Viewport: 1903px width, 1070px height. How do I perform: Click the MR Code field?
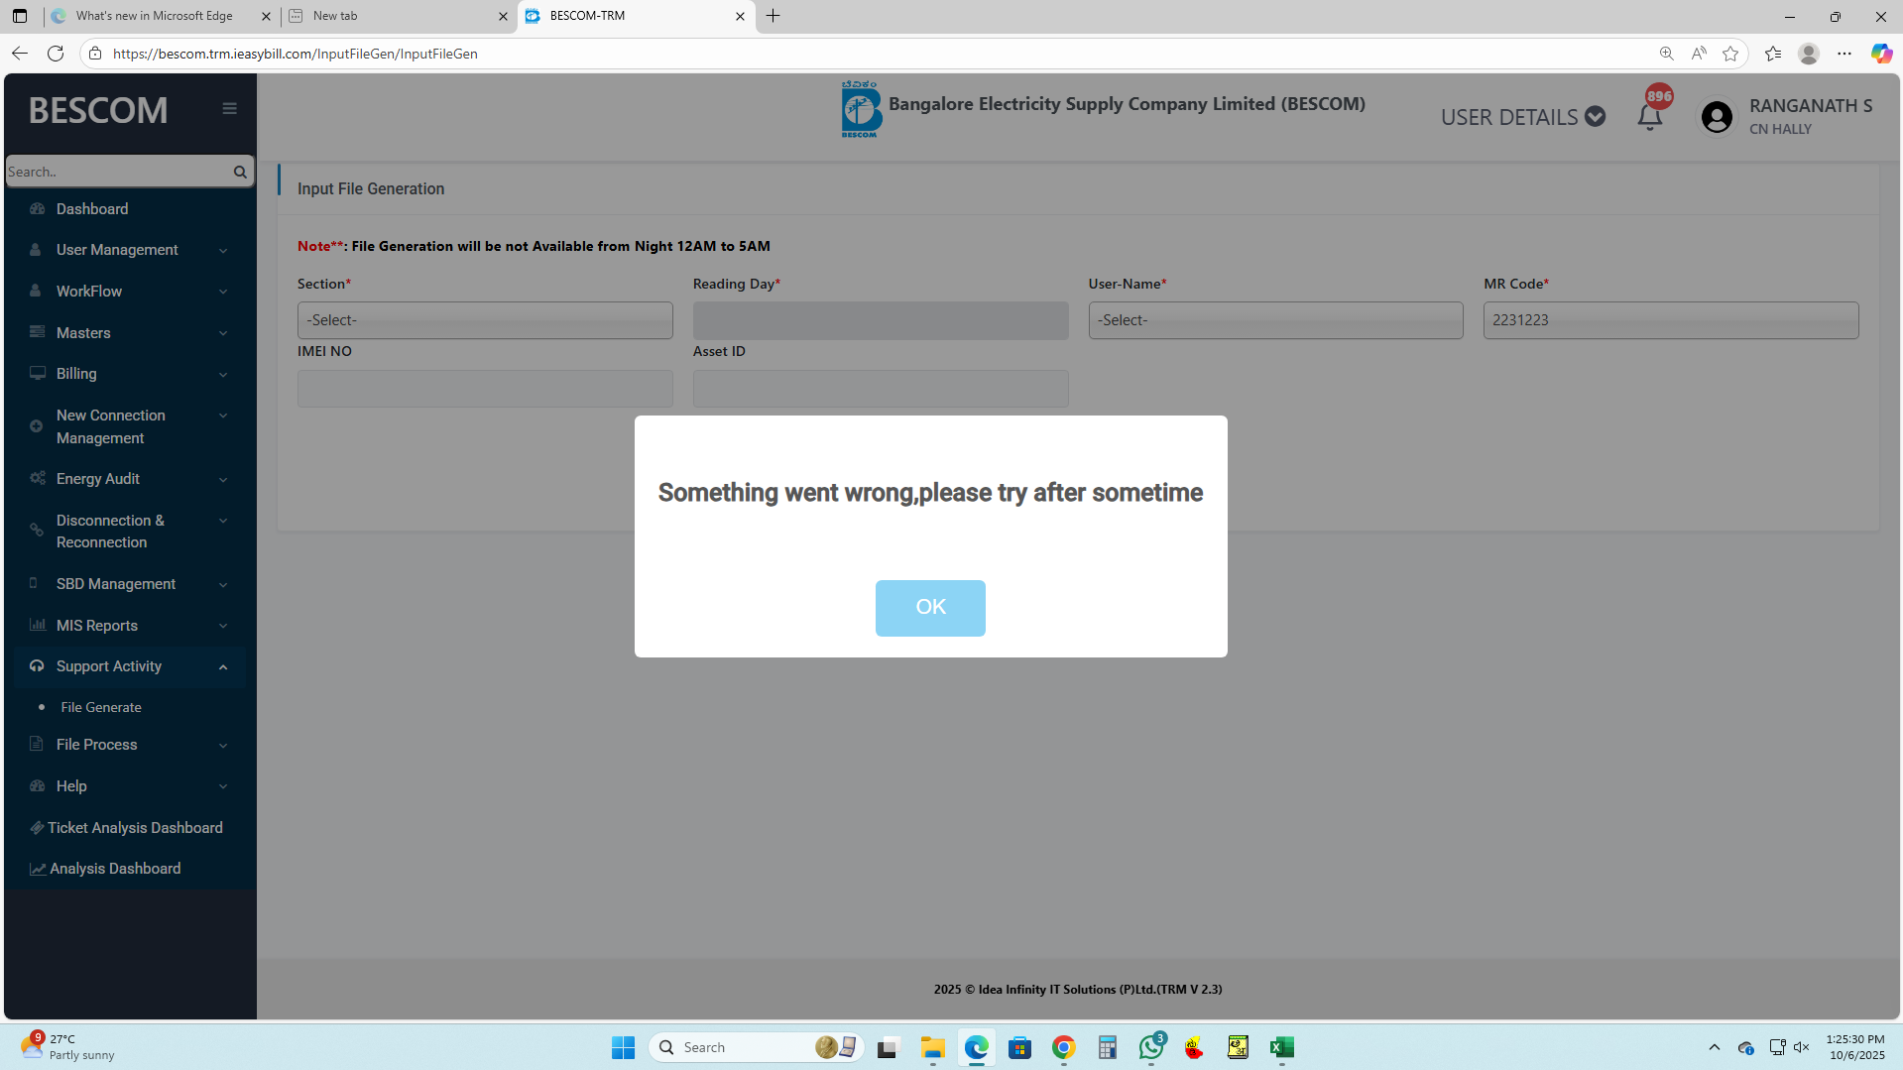click(x=1671, y=320)
